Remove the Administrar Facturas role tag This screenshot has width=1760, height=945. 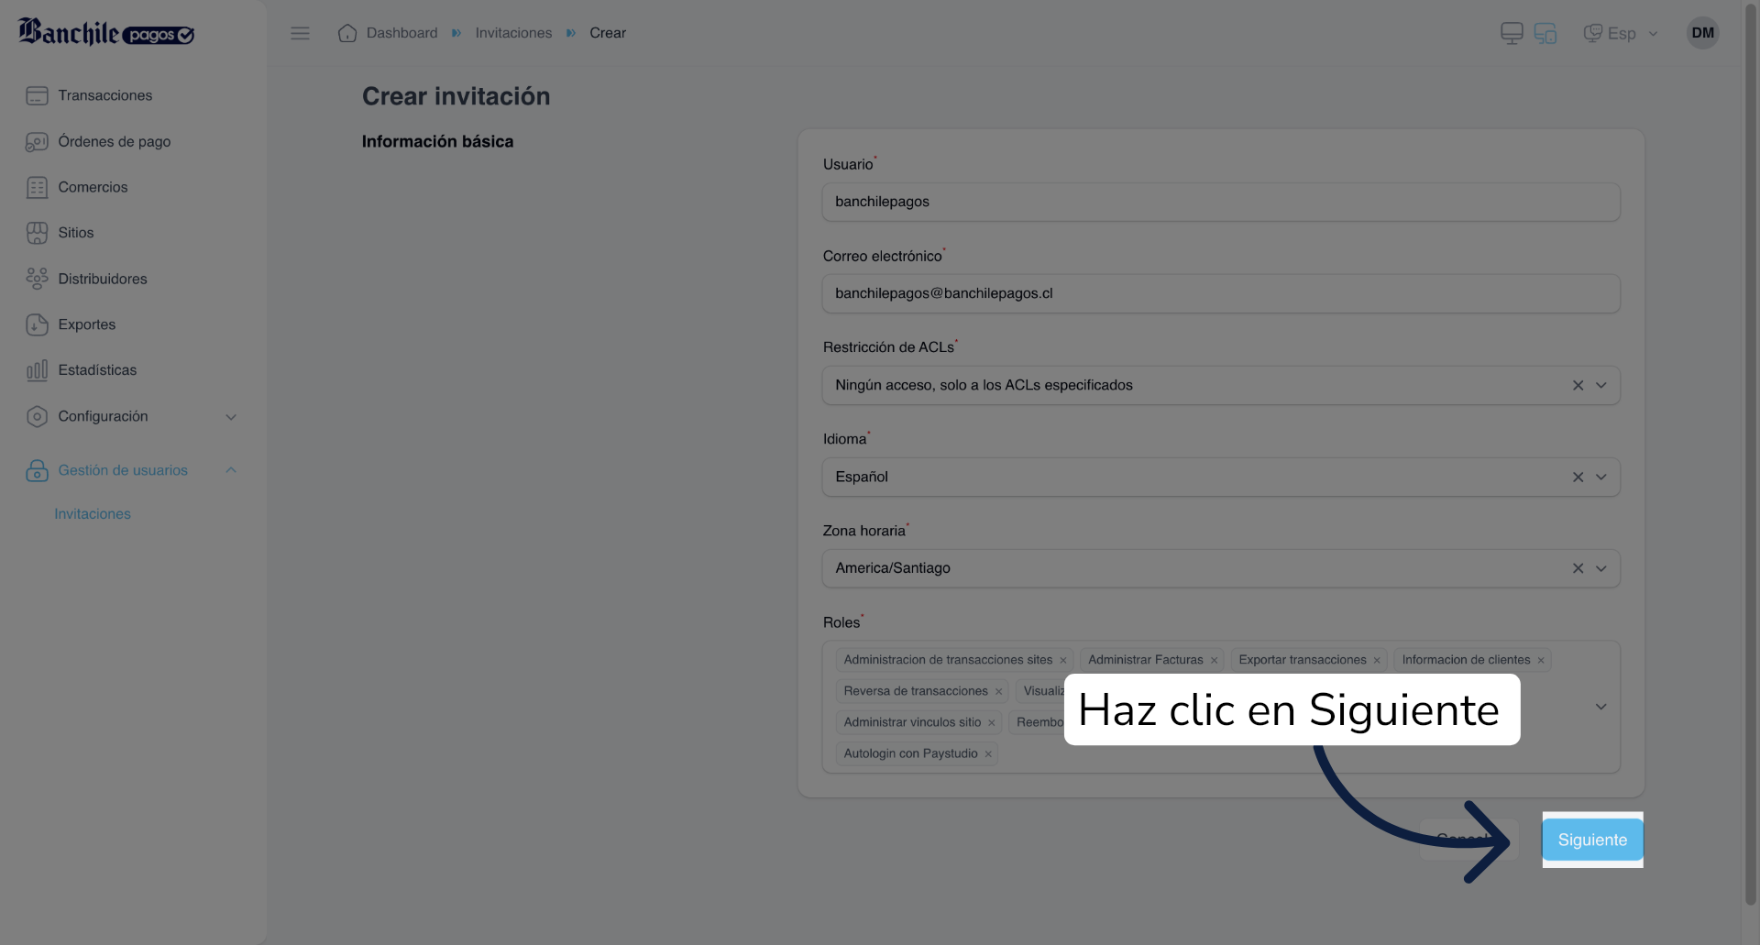pyautogui.click(x=1214, y=660)
